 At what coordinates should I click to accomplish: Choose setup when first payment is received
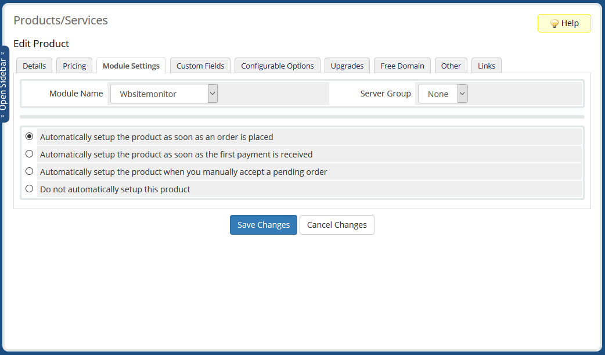pyautogui.click(x=30, y=154)
